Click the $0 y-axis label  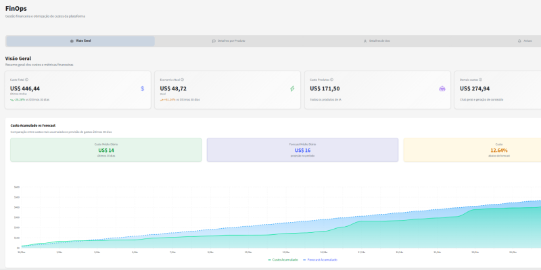pos(18,248)
